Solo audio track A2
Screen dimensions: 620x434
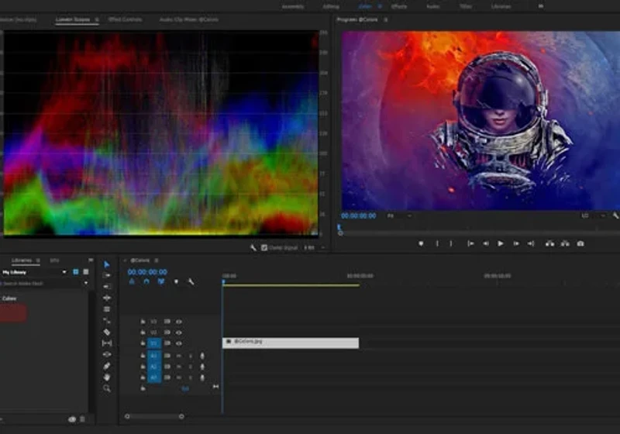[190, 367]
